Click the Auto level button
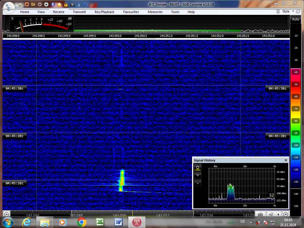 coord(295,19)
